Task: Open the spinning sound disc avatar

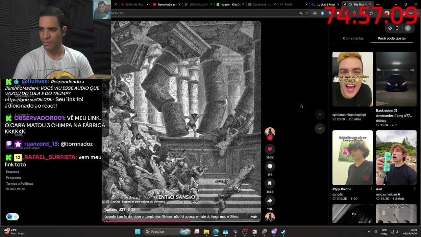Action: [x=270, y=217]
